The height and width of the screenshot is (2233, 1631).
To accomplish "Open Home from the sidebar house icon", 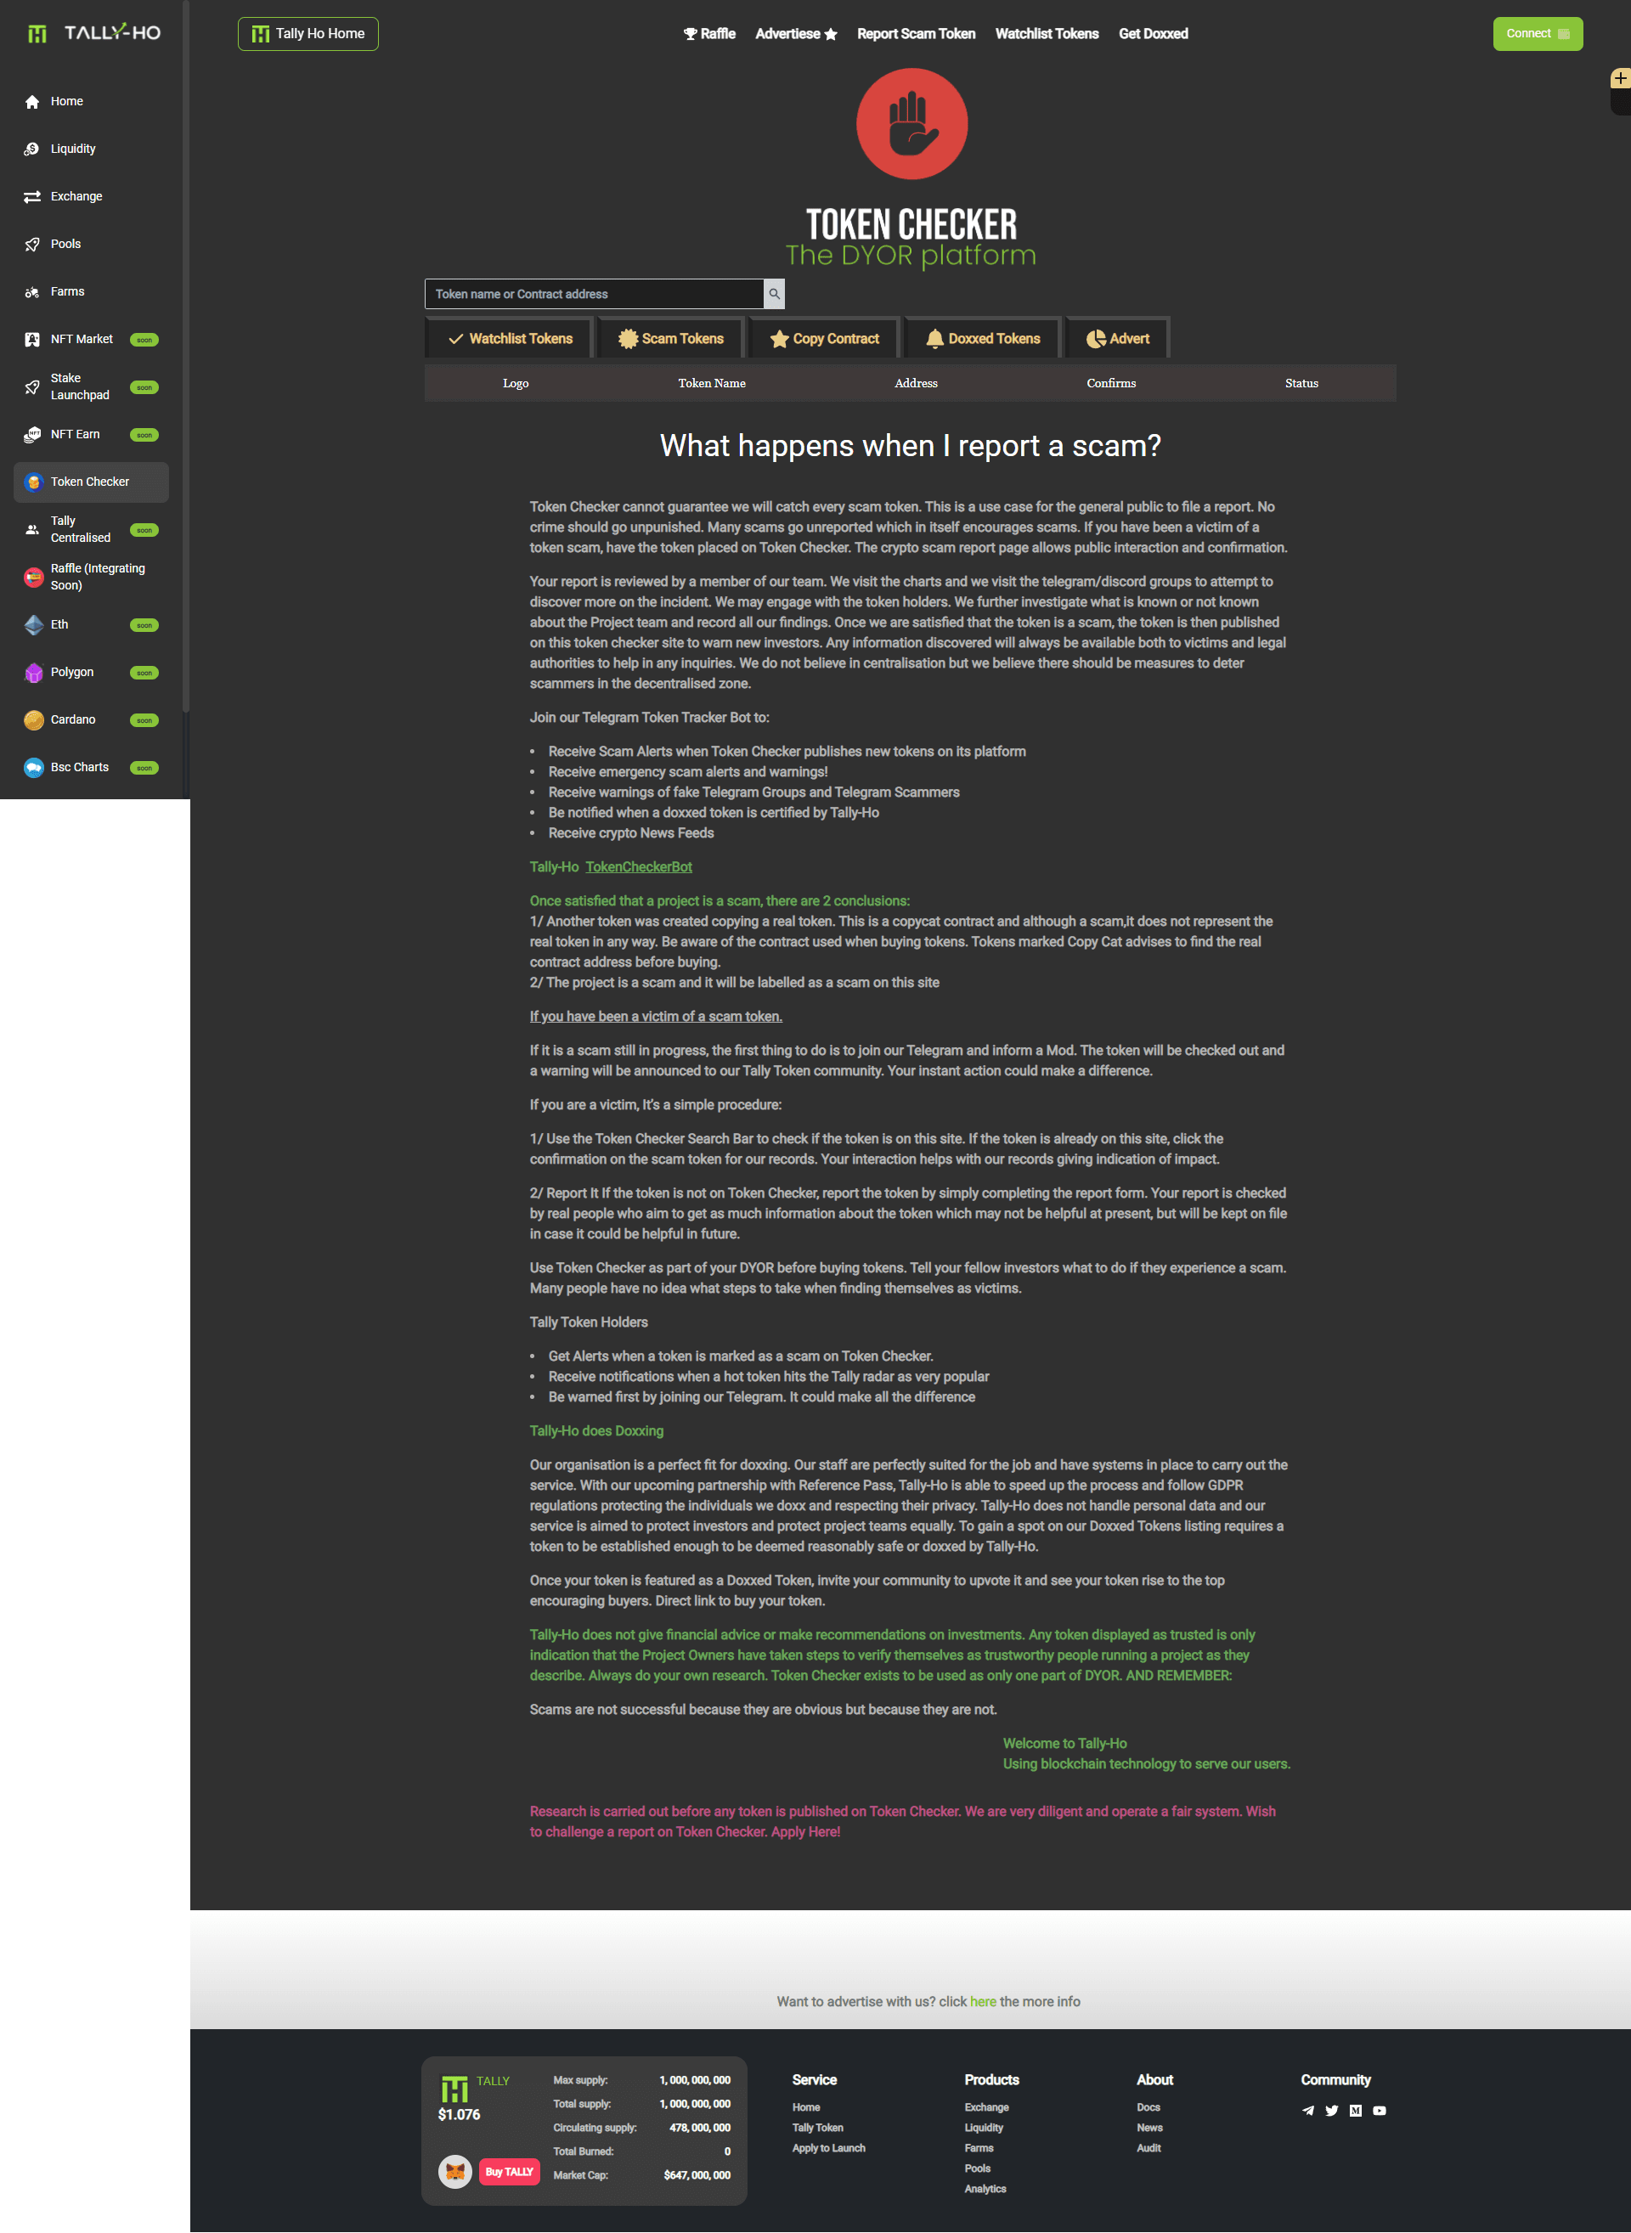I will (x=32, y=102).
